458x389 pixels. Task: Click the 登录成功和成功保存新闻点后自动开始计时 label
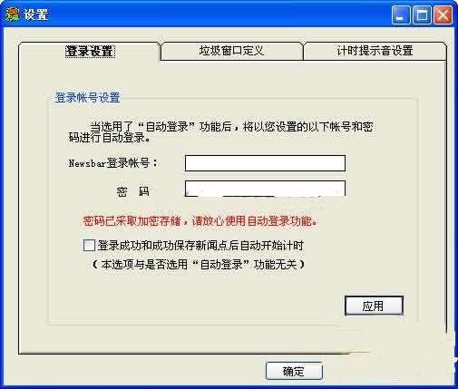click(x=200, y=246)
